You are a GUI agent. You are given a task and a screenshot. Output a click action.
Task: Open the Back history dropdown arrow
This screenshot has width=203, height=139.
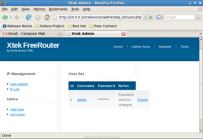tap(11, 17)
